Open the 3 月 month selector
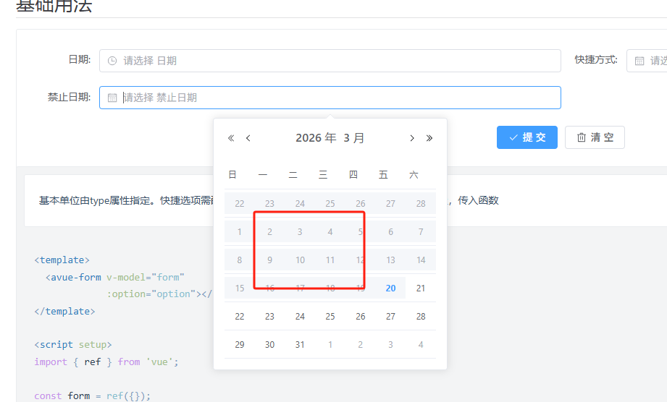This screenshot has width=667, height=402. pyautogui.click(x=354, y=138)
